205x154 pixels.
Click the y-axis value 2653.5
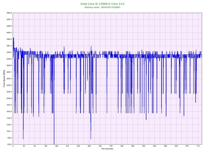[x=9, y=79]
